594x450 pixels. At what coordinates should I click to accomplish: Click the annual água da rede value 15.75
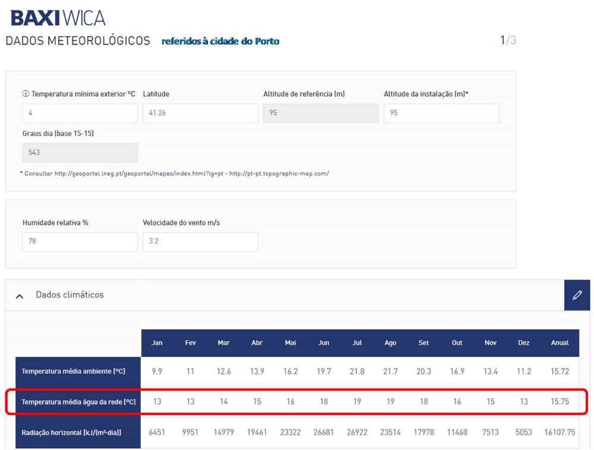[x=560, y=402]
